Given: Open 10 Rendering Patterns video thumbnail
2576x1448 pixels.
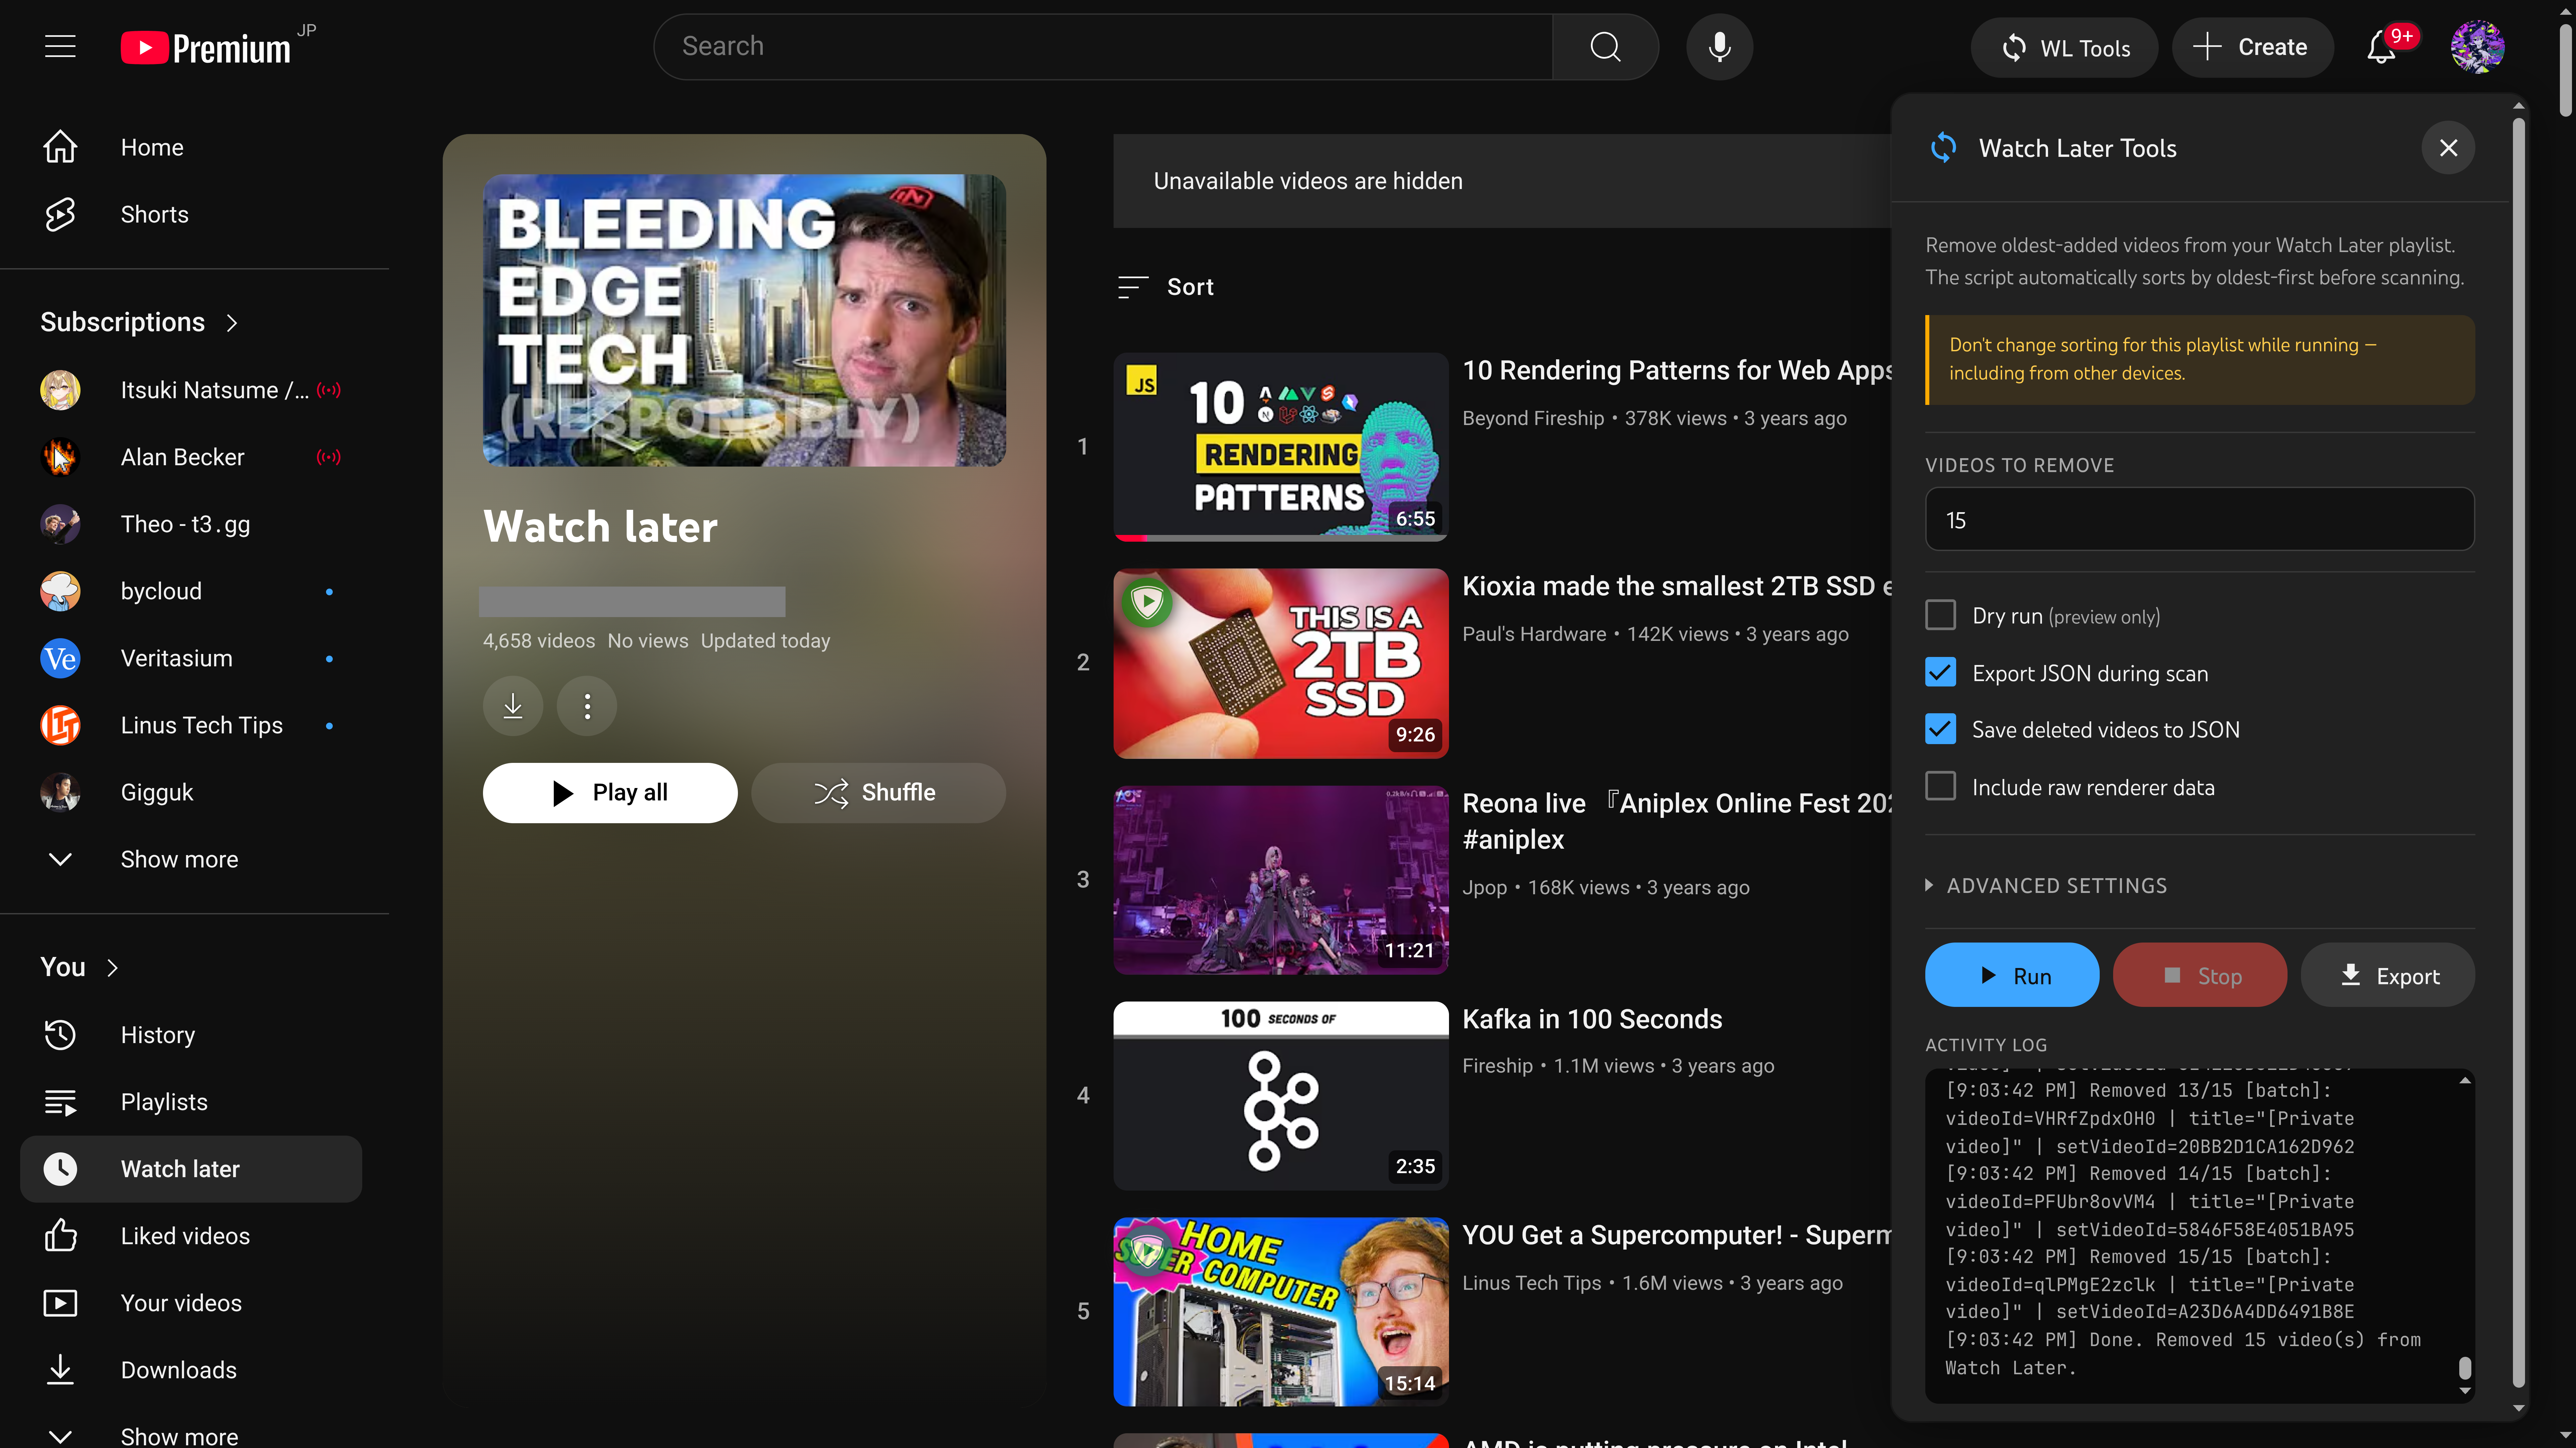Looking at the screenshot, I should 1281,447.
